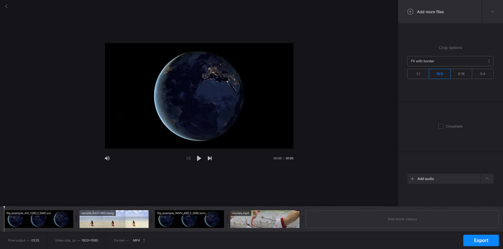Click the Add more videos drop area

click(402, 219)
